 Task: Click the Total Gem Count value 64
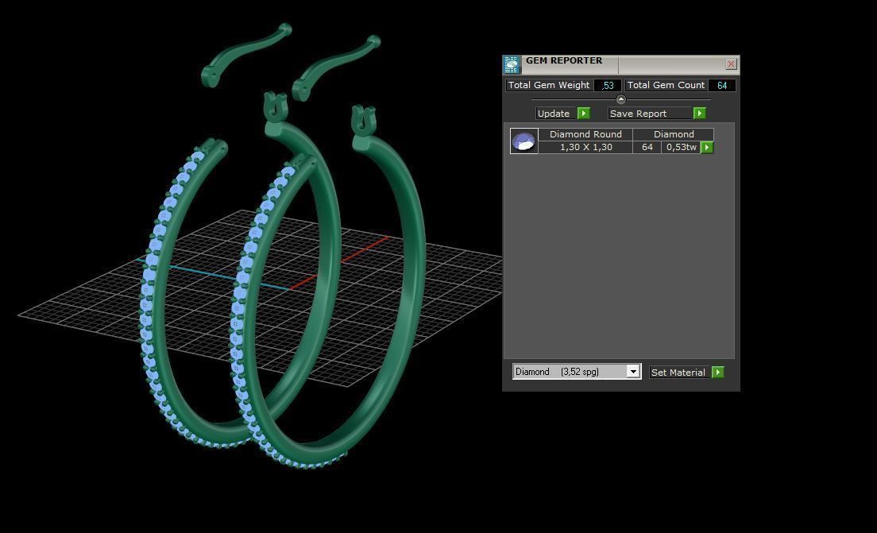(x=722, y=86)
